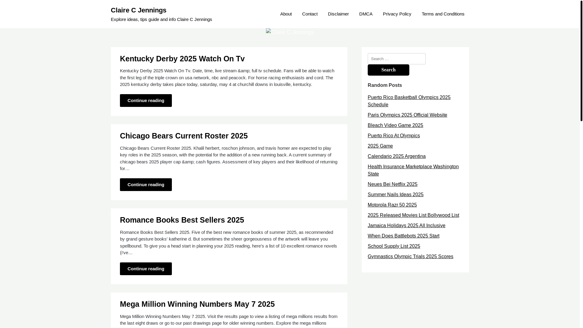Viewport: 583px width, 328px height.
Task: Open Mega Million Winning Numbers May 7 2025 post
Action: click(197, 304)
